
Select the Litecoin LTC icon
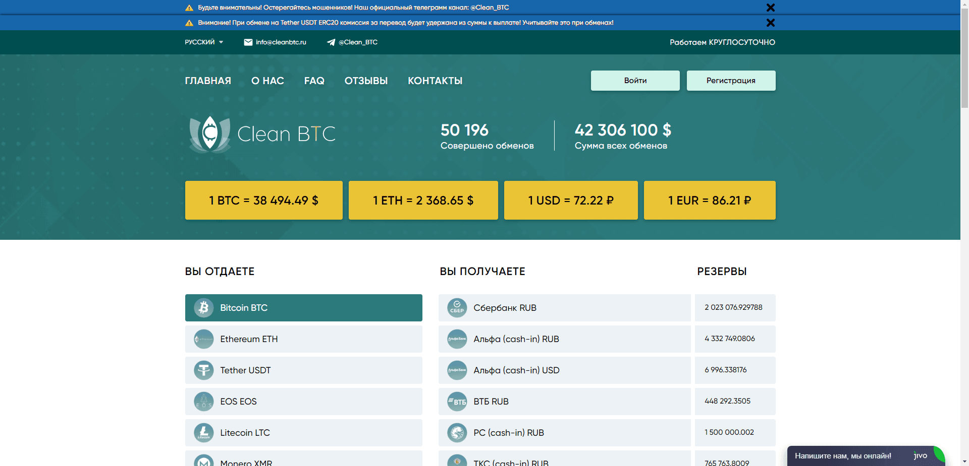[x=204, y=433]
